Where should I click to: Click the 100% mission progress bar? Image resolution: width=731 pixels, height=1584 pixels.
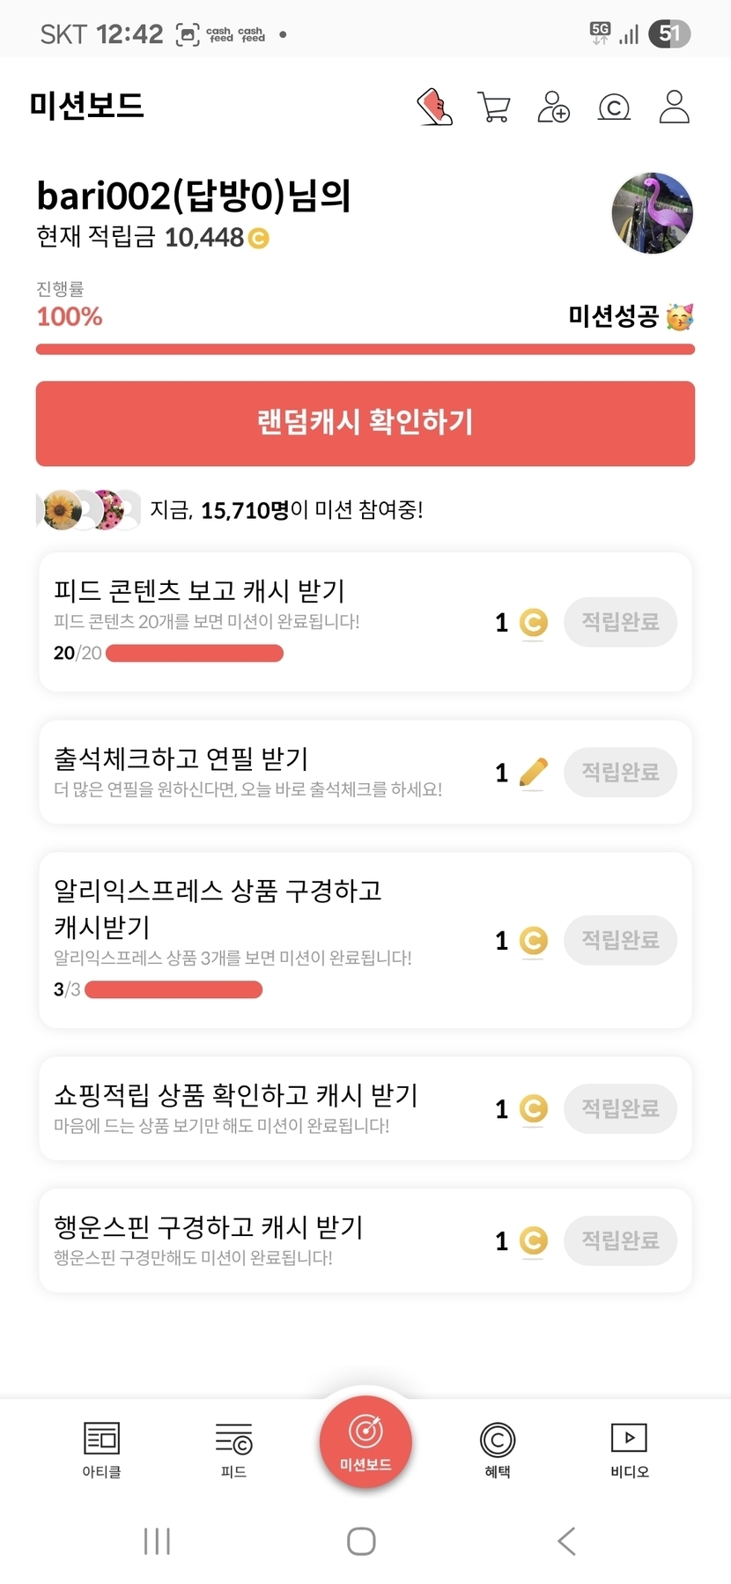click(x=365, y=350)
